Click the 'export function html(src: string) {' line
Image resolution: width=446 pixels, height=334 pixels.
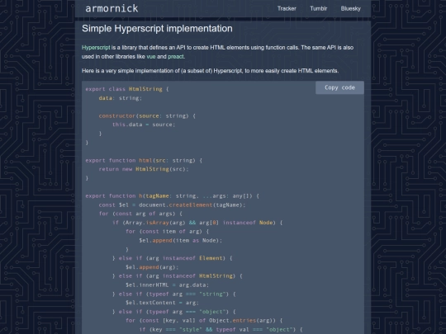pos(144,161)
